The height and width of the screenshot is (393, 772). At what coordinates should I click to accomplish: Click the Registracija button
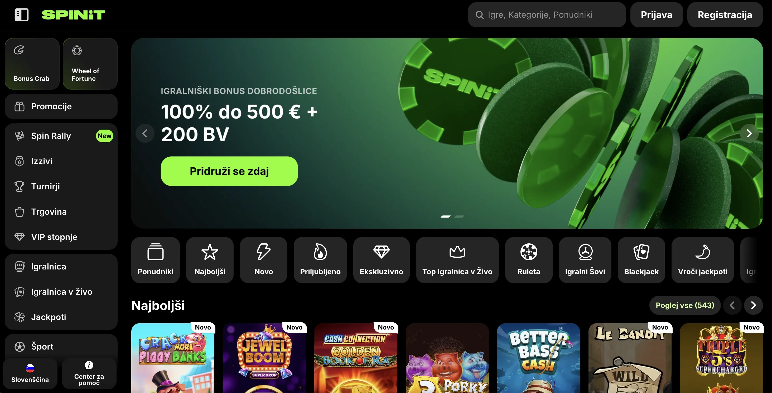[725, 15]
